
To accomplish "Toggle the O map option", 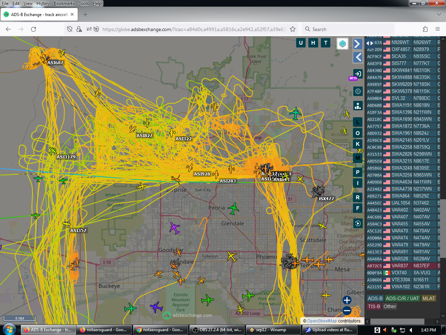I will (357, 133).
